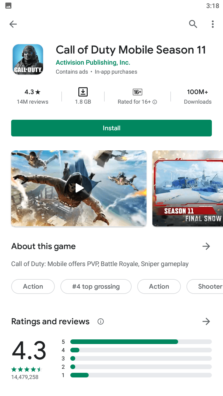Tap the back arrow icon
The width and height of the screenshot is (223, 396).
[x=13, y=24]
